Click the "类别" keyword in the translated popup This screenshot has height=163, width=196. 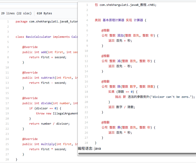(x=98, y=20)
